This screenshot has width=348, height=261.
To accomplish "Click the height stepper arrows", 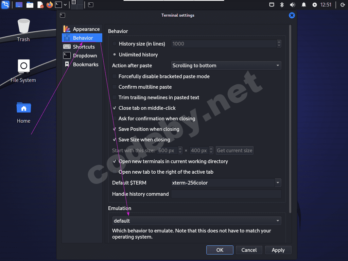I will point(211,151).
